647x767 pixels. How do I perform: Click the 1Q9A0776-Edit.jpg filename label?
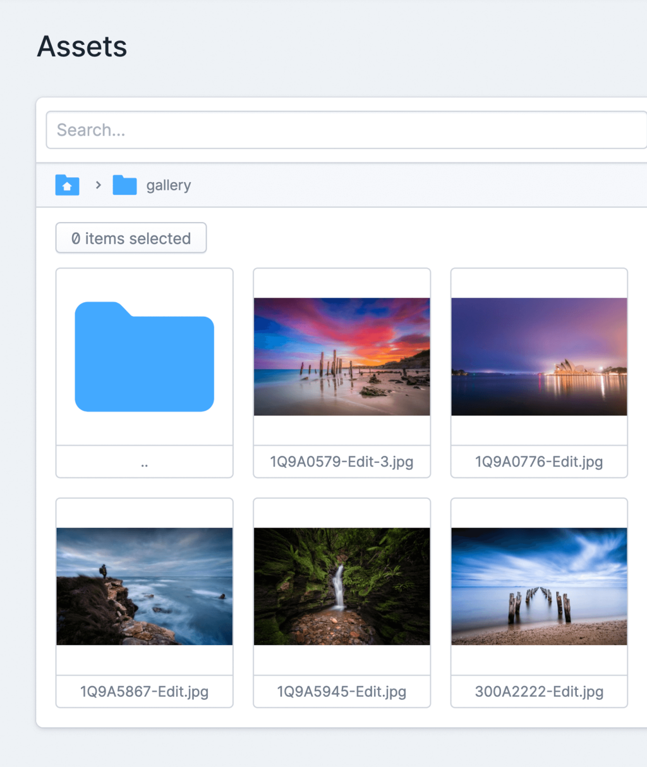point(539,462)
